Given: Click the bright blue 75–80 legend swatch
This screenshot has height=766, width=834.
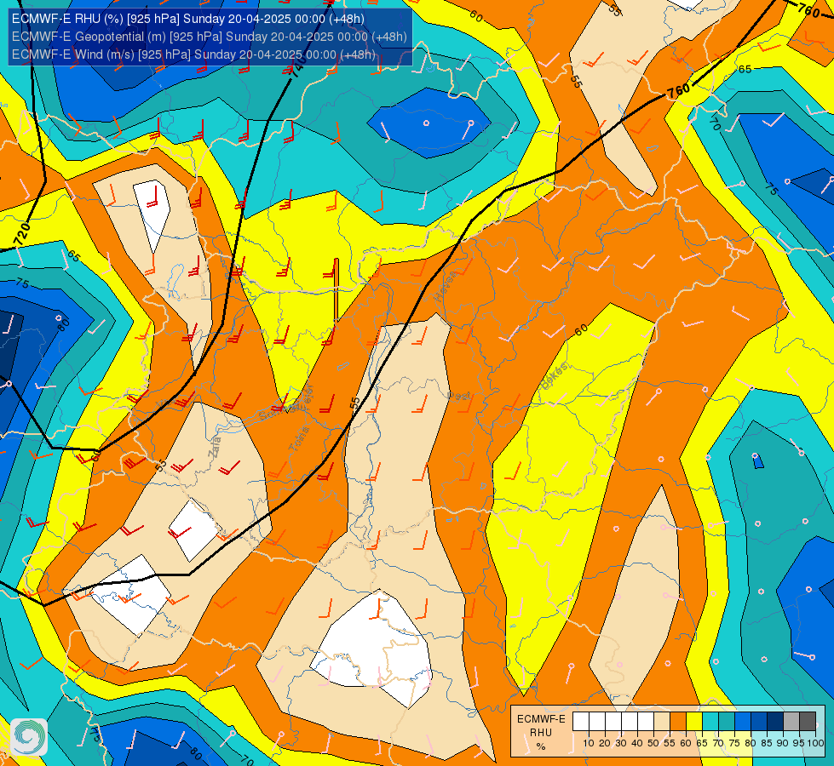Looking at the screenshot, I should 743,722.
